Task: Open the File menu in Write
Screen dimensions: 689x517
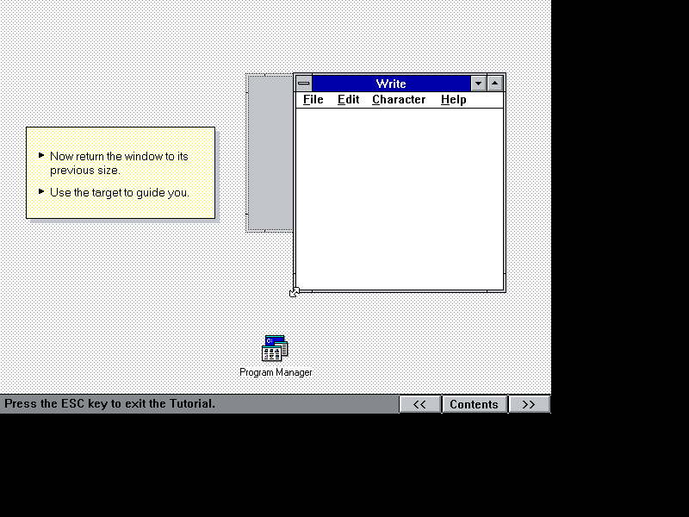Action: tap(313, 99)
